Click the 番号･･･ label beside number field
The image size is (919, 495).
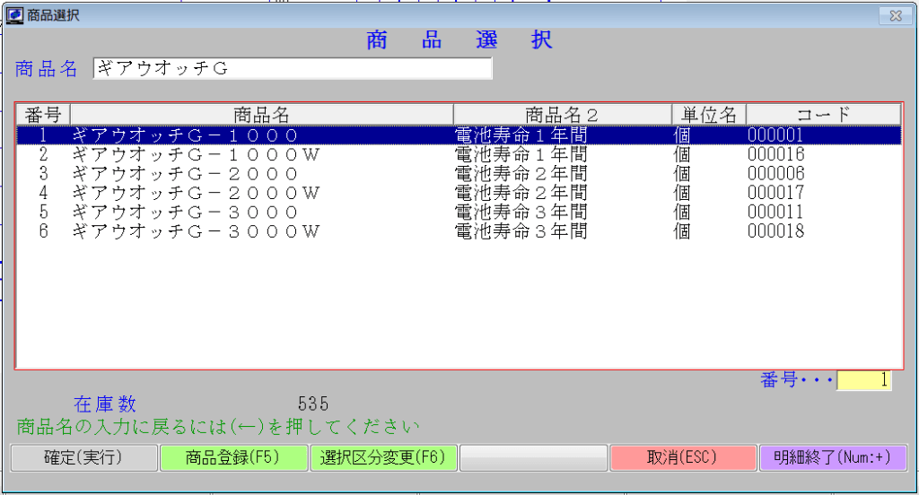pyautogui.click(x=797, y=380)
